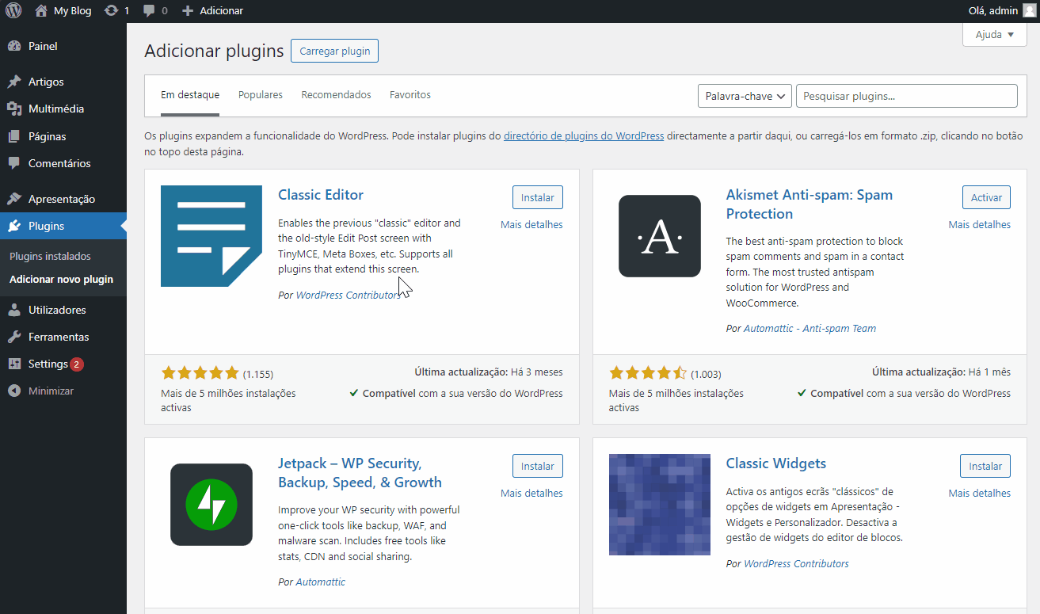Open Mais detalhes for Jetpack
The height and width of the screenshot is (614, 1040).
click(531, 493)
